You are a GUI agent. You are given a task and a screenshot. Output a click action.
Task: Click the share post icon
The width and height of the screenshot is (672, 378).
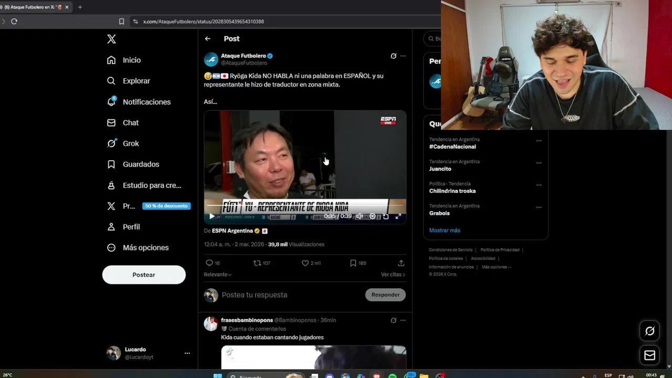tap(401, 263)
